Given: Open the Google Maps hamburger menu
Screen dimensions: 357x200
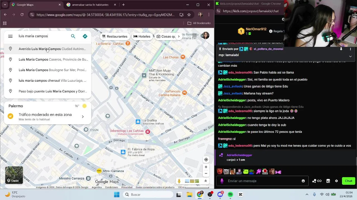Looking at the screenshot, I should click(x=10, y=36).
